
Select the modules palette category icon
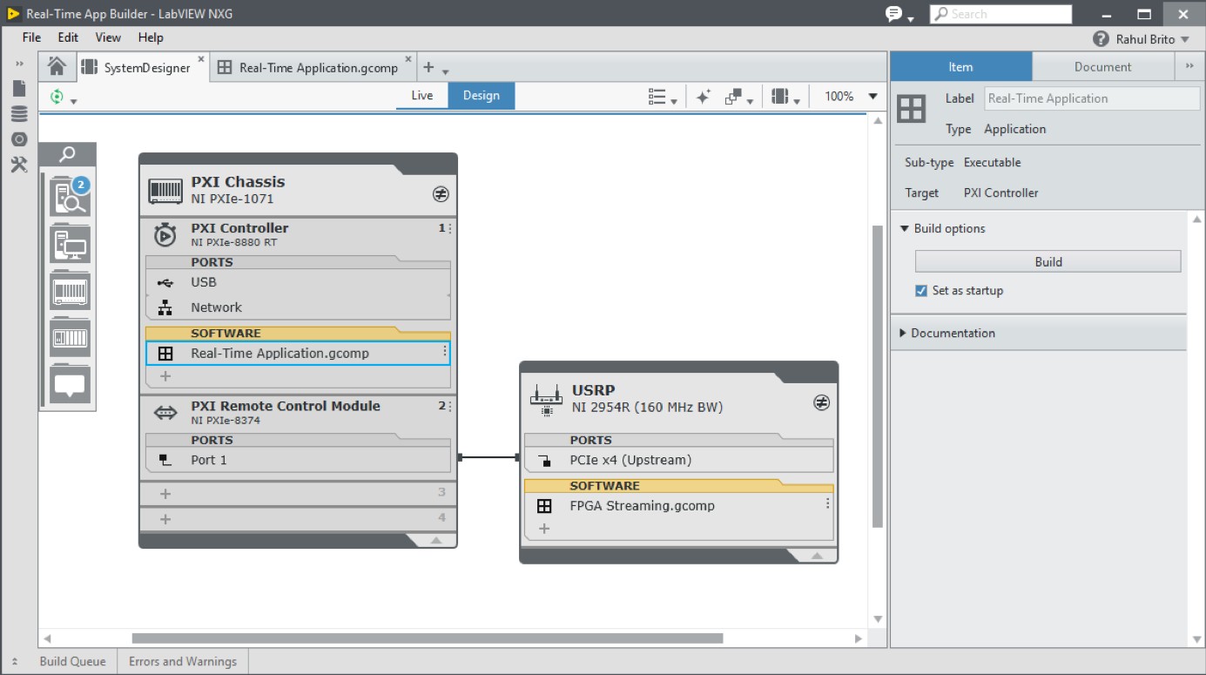click(70, 337)
